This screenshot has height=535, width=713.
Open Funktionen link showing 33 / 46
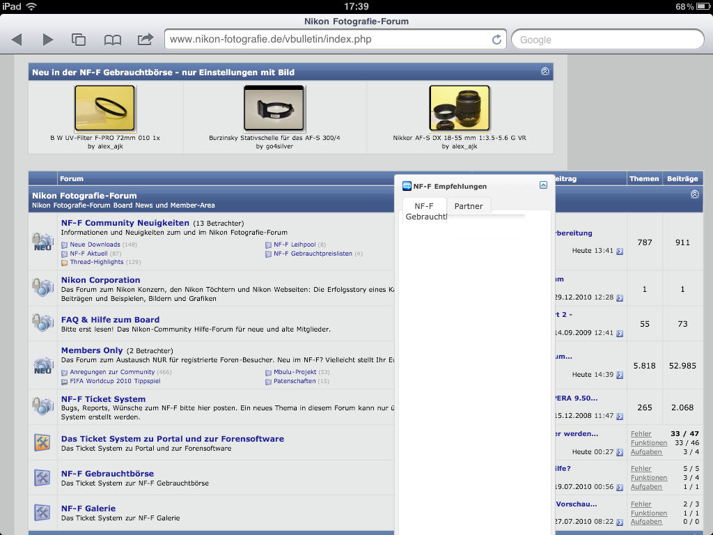[x=649, y=443]
